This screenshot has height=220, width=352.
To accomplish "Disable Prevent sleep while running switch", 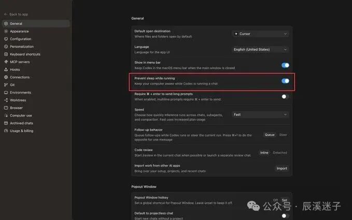I will (x=285, y=81).
